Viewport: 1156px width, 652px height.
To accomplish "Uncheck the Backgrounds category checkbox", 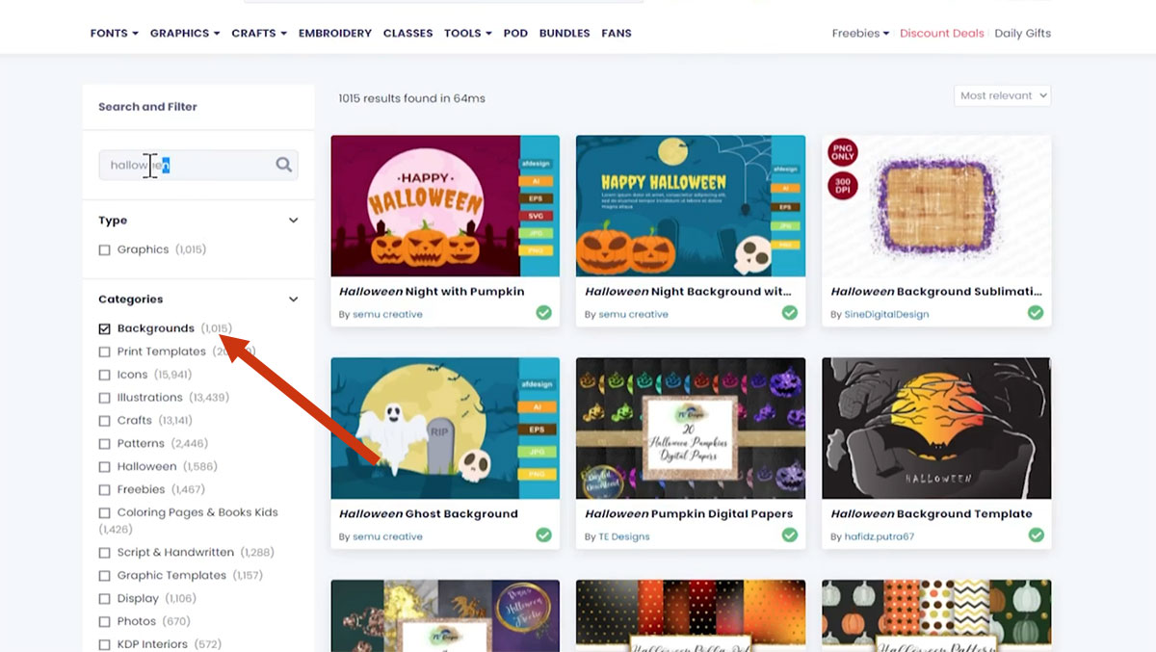I will (x=104, y=328).
